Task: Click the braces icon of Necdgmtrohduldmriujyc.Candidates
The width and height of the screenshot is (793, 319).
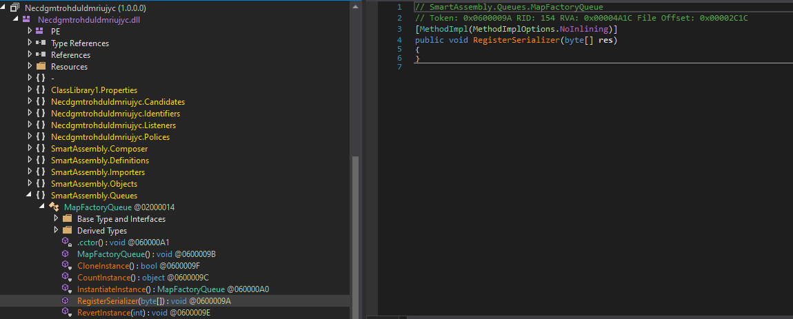Action: (x=40, y=101)
